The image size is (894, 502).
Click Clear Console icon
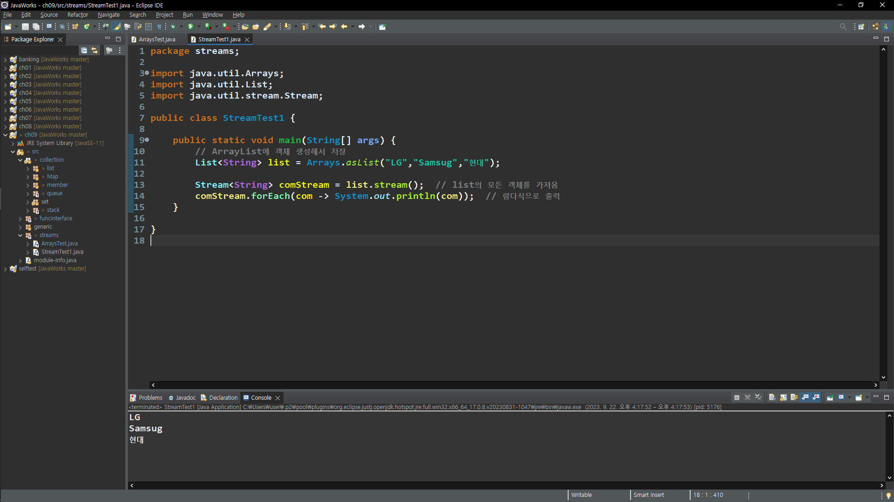(x=772, y=397)
